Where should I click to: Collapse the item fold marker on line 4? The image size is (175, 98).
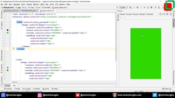(11, 22)
